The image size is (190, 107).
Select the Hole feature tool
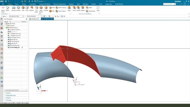[x=23, y=9]
